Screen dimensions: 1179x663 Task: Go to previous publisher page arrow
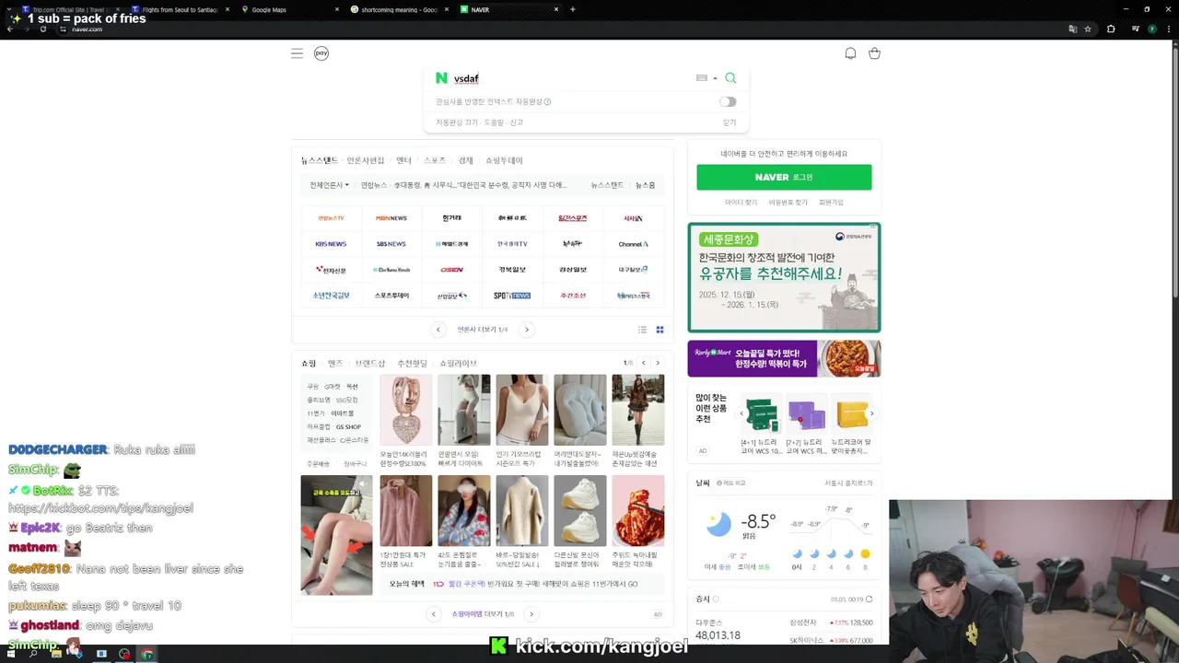coord(438,330)
